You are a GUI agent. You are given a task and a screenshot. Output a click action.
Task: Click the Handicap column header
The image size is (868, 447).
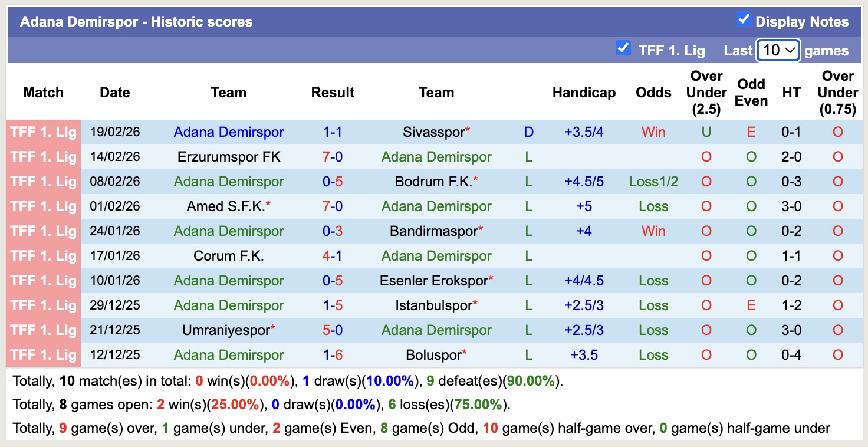point(584,93)
